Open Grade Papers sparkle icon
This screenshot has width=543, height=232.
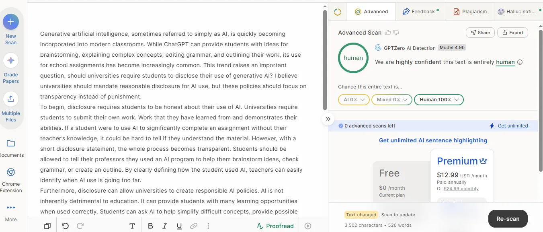tap(11, 60)
